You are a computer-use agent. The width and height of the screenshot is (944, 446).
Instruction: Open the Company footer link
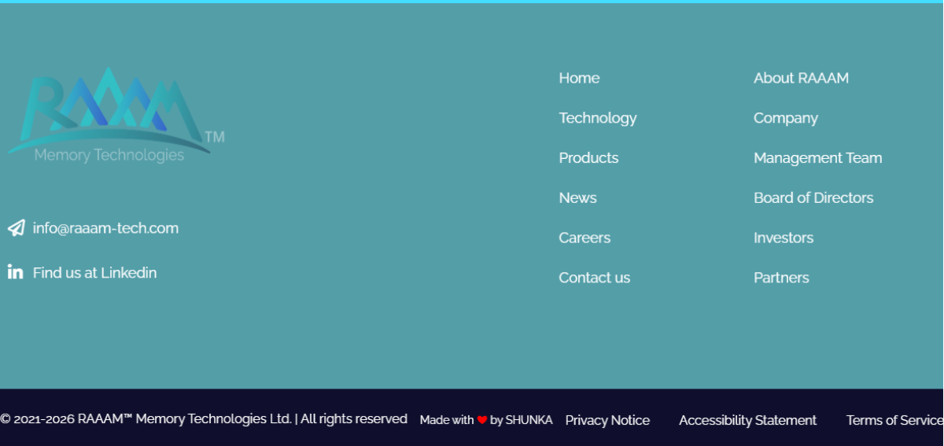pos(786,118)
